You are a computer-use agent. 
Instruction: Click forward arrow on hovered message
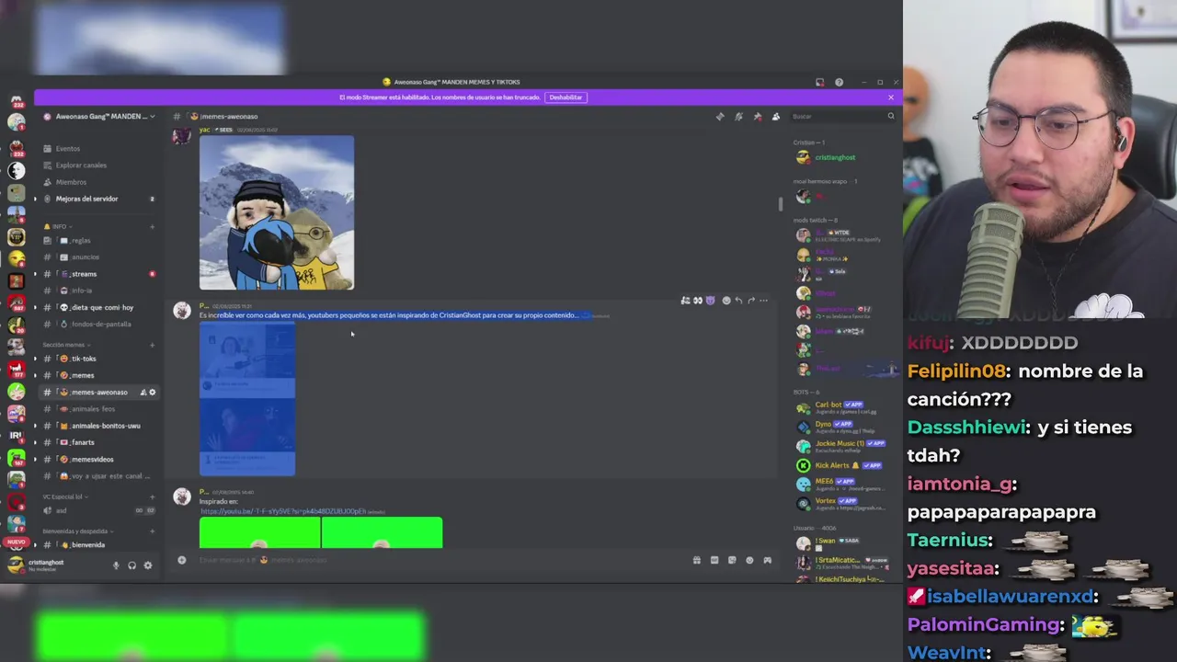751,301
